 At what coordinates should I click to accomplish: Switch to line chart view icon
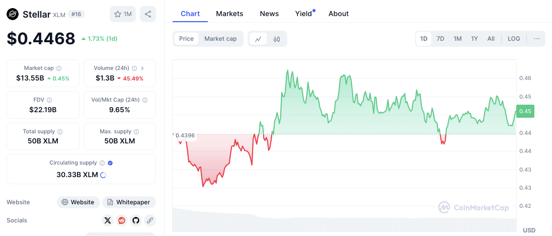pos(258,39)
